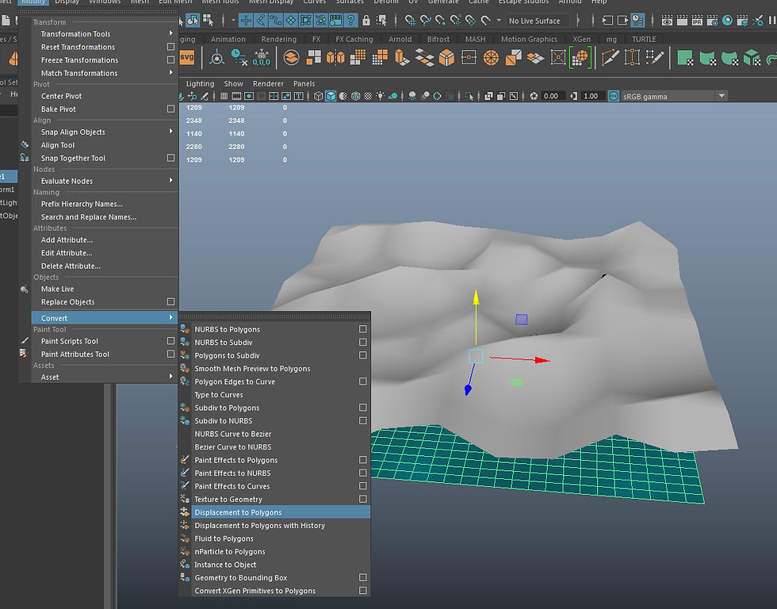Screen dimensions: 777x609
Task: Click the select handles plus mask icon
Action: tap(246, 21)
